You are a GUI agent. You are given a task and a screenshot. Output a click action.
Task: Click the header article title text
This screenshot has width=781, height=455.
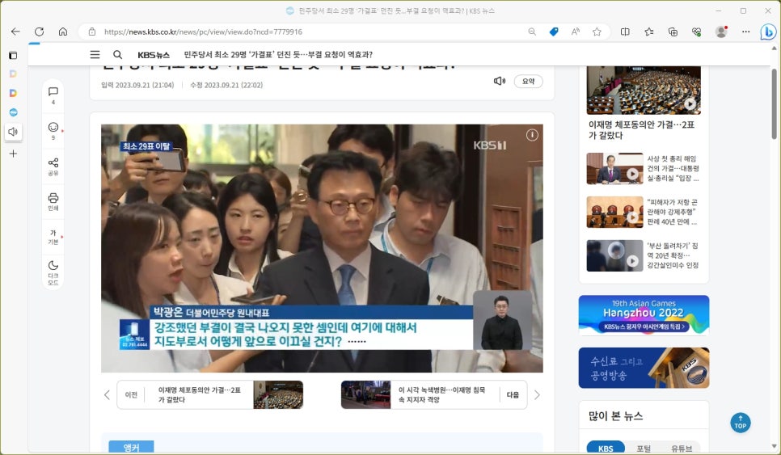pyautogui.click(x=278, y=55)
